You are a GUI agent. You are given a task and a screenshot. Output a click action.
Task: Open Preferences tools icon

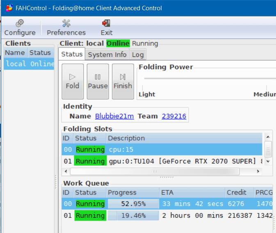coord(66,23)
